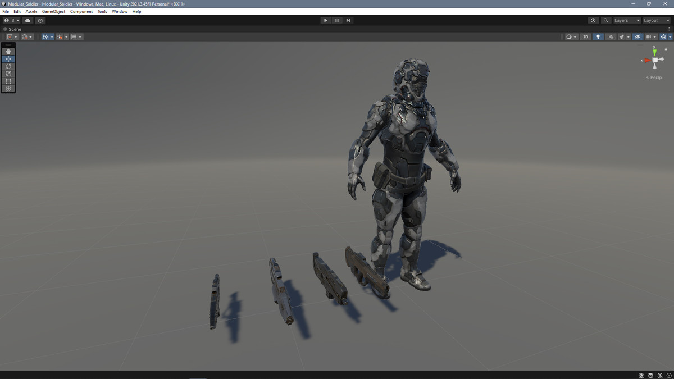674x379 pixels.
Task: Select the Hand tool
Action: click(x=8, y=51)
